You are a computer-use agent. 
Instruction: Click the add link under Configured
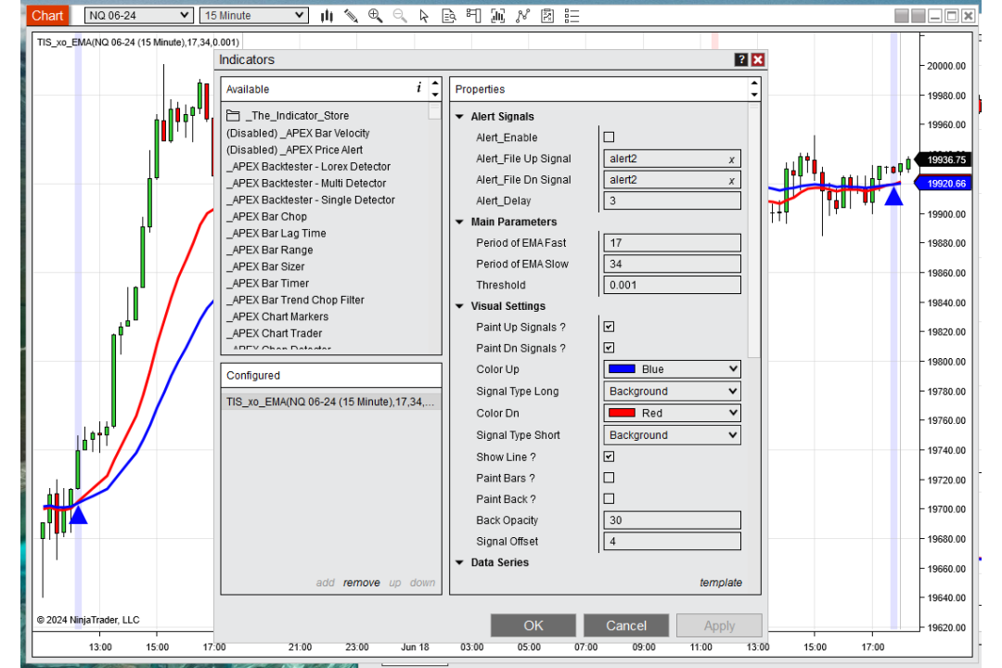325,583
